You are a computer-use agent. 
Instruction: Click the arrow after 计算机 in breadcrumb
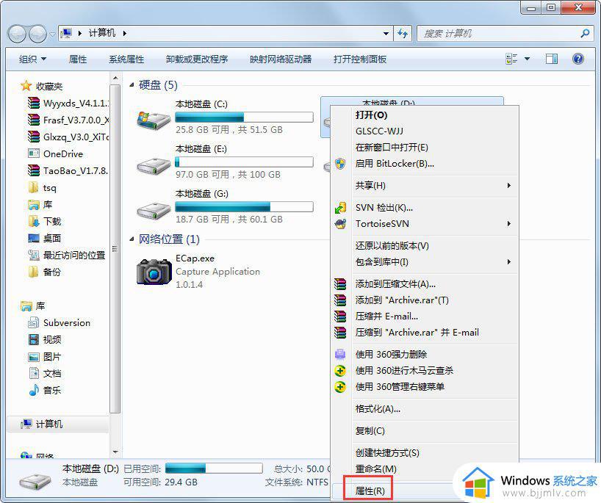coord(125,33)
